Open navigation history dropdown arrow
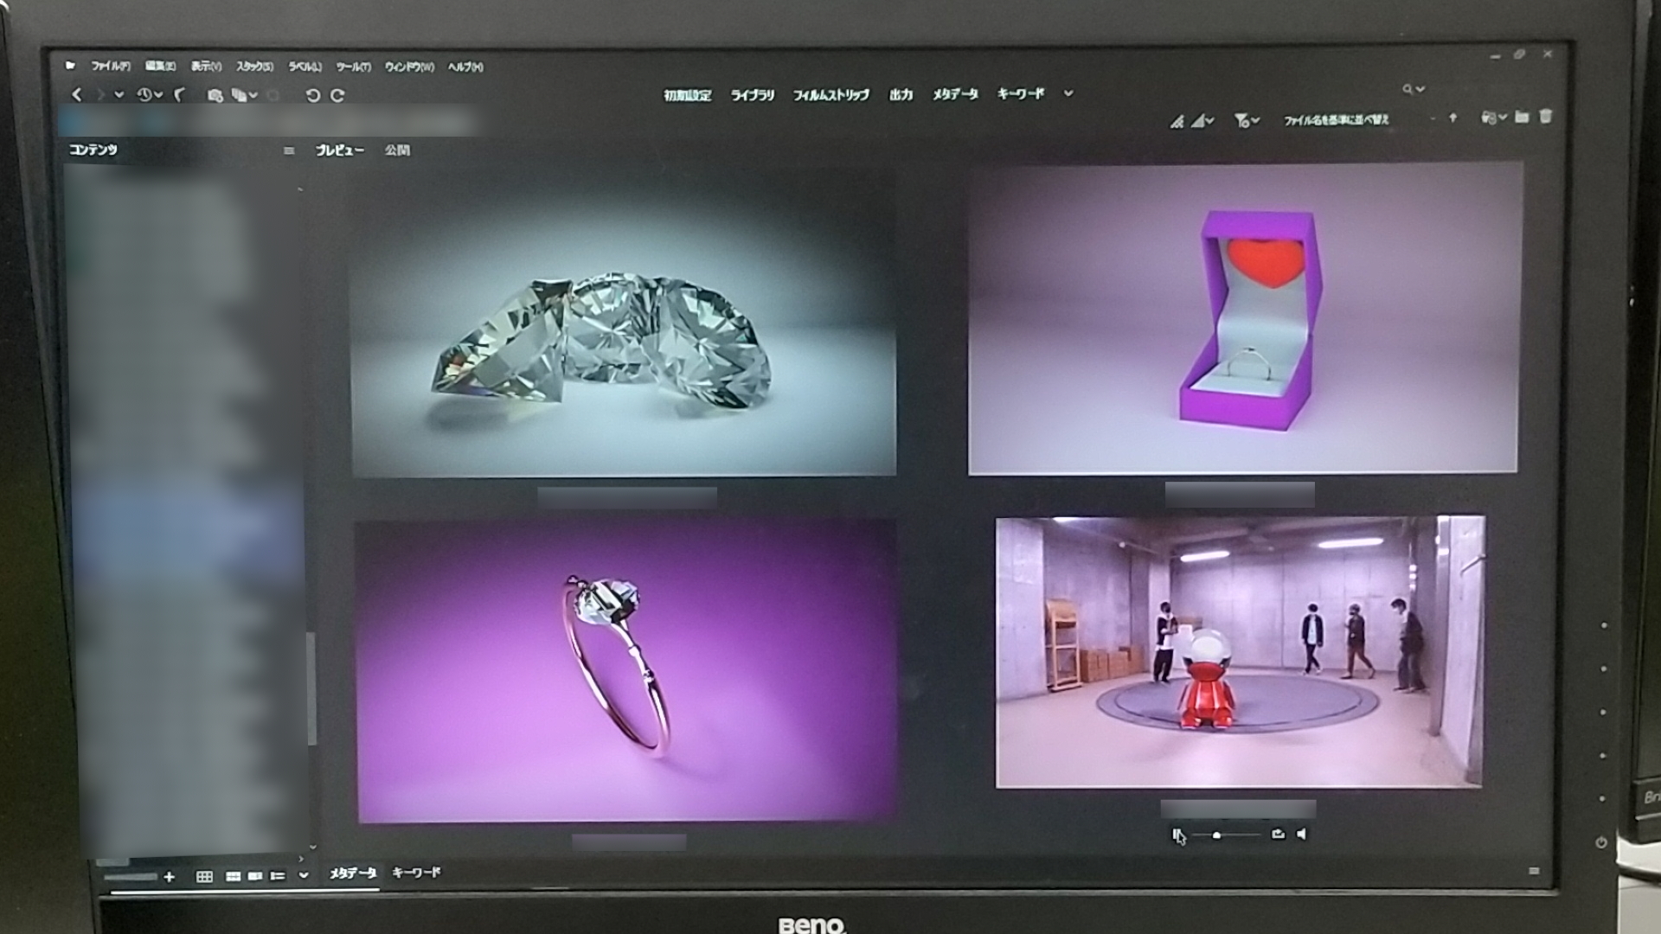The height and width of the screenshot is (934, 1661). tap(119, 95)
